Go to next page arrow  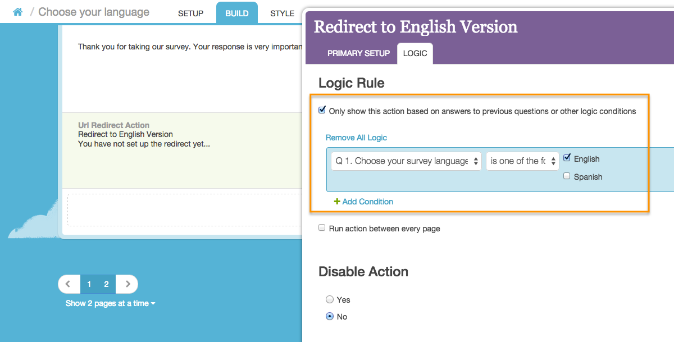(x=127, y=284)
